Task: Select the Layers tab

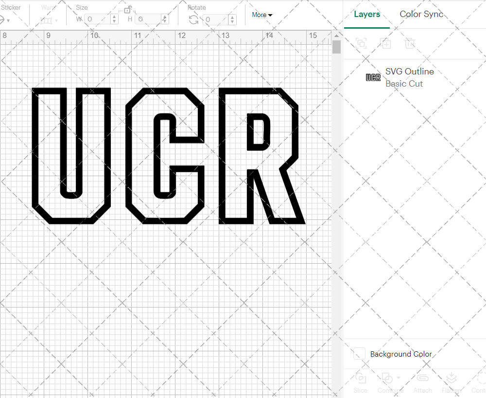Action: 367,14
